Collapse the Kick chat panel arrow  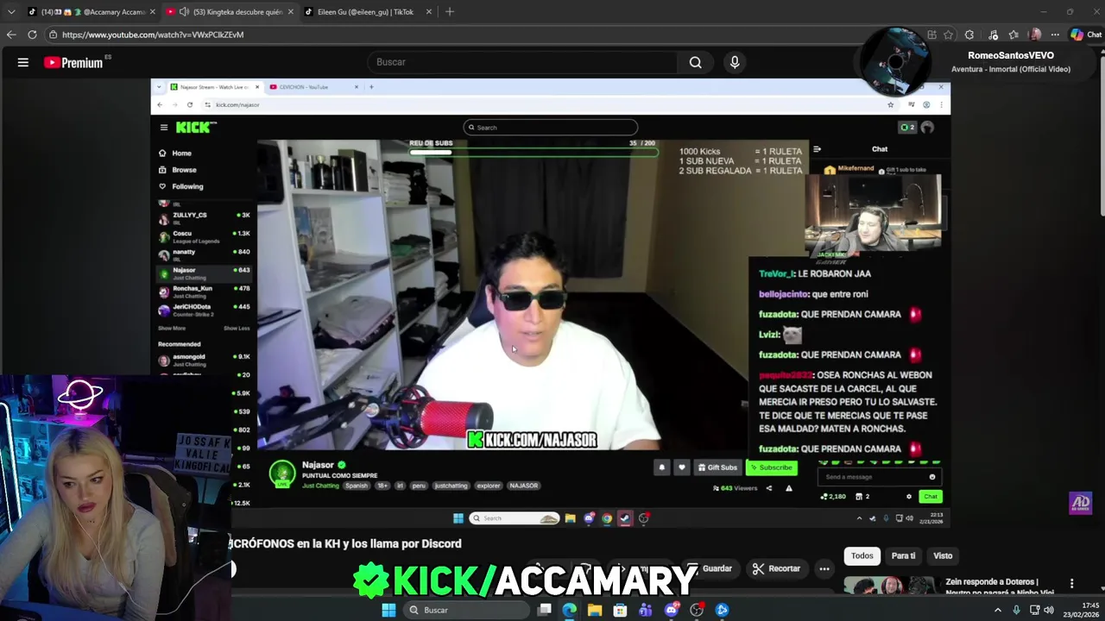817,149
